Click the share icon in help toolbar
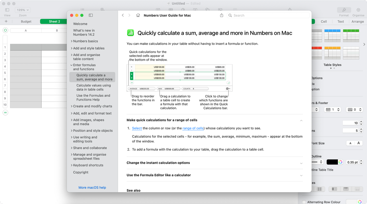367x204 pixels. 222,15
